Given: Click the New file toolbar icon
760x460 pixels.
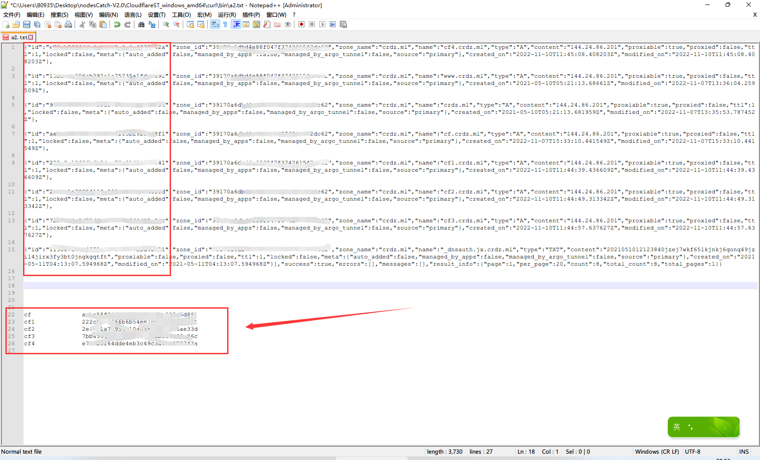Looking at the screenshot, I should [x=6, y=24].
